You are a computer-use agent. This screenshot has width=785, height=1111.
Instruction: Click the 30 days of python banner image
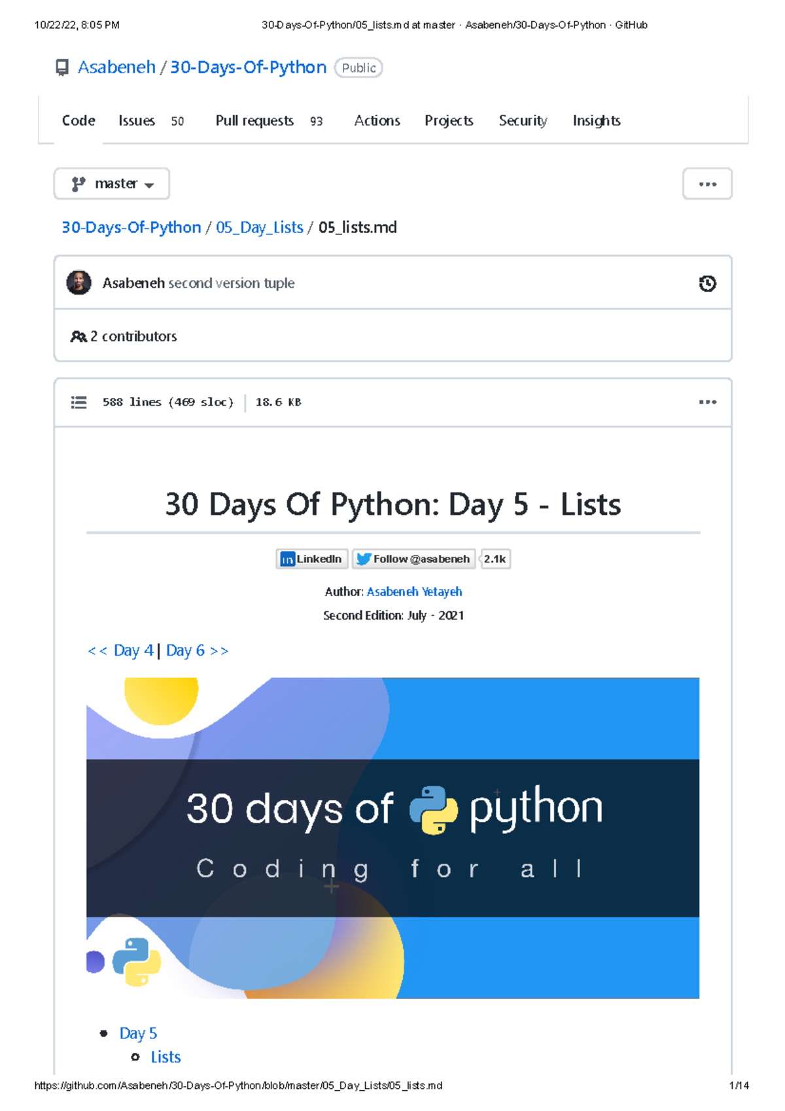(392, 838)
